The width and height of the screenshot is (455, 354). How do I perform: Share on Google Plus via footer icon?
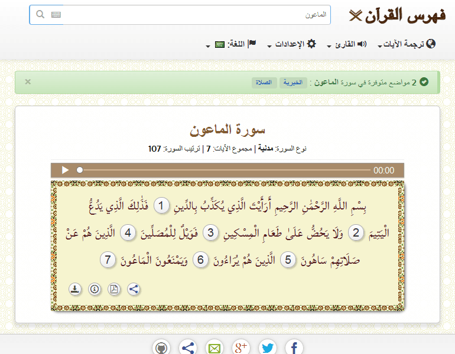[x=241, y=348]
